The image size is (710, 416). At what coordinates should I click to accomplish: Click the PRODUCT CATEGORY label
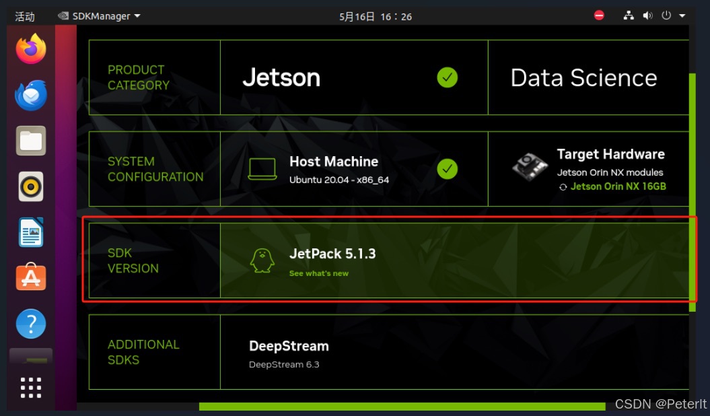pos(138,77)
